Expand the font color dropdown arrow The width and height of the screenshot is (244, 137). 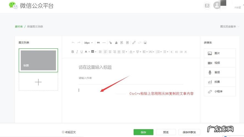click(89, 52)
